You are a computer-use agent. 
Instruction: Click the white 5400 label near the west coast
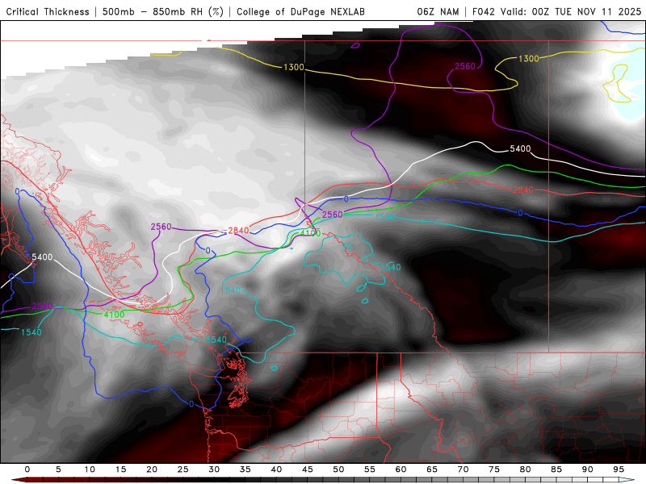point(42,257)
